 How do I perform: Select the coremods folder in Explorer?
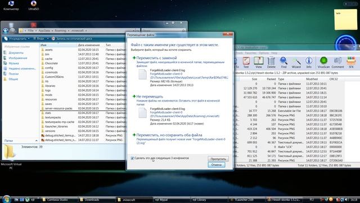click(51, 72)
